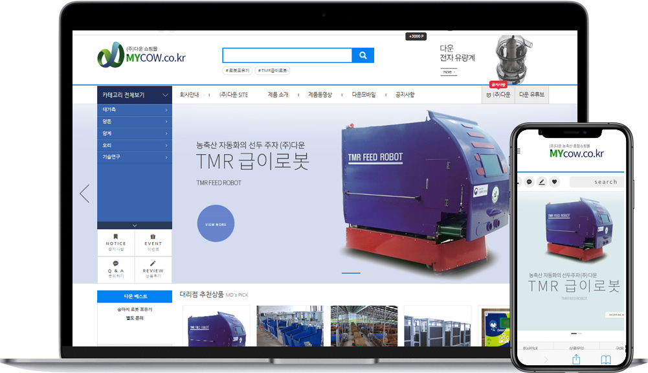This screenshot has height=373, width=648.
Task: Click the 'TMR 급이로봇' banner headline on the laptop
Action: click(x=252, y=162)
